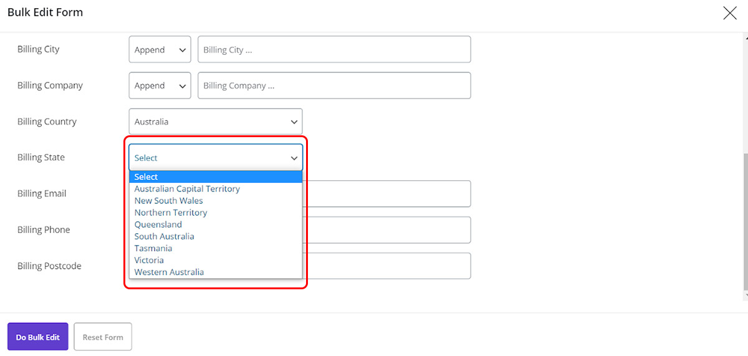The height and width of the screenshot is (356, 748).
Task: Pick South Australia option
Action: pyautogui.click(x=165, y=236)
